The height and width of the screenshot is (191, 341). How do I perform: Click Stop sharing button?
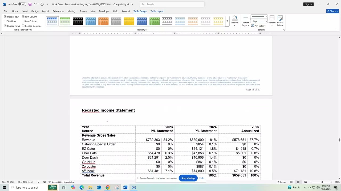click(188, 178)
